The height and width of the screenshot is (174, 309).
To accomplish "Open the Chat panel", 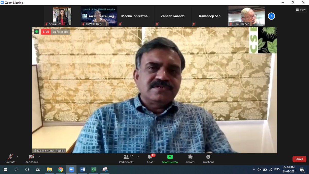I will point(150,159).
